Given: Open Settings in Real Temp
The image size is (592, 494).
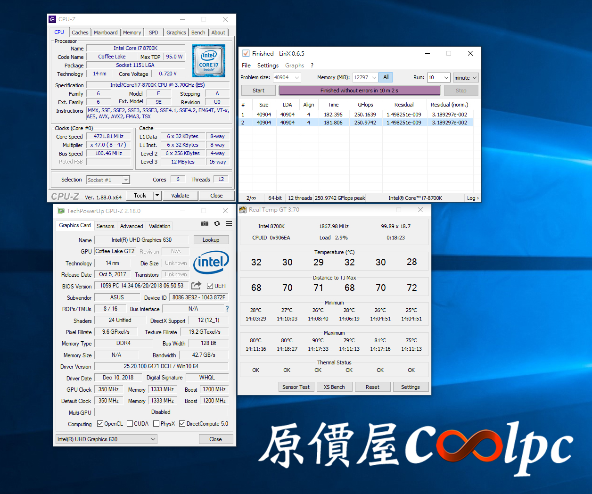Looking at the screenshot, I should coord(411,387).
